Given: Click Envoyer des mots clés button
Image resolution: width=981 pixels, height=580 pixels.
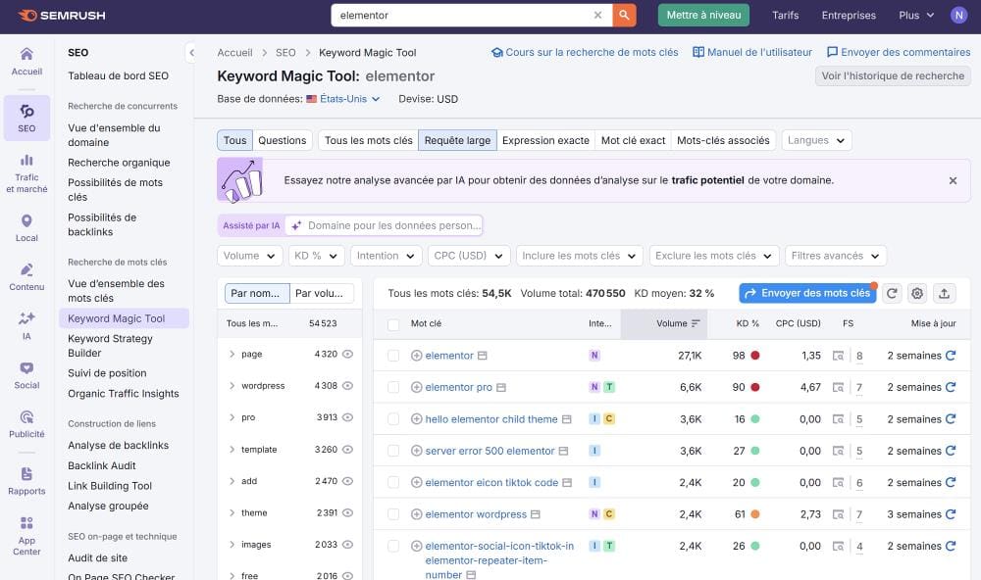Looking at the screenshot, I should [x=807, y=293].
